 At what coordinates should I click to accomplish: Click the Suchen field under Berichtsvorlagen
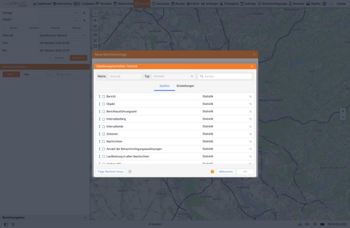pyautogui.click(x=71, y=74)
